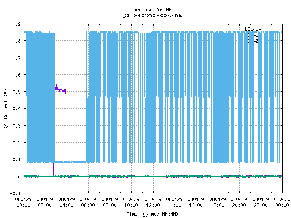Click the x-axis time label "20:00"

[x=239, y=205]
